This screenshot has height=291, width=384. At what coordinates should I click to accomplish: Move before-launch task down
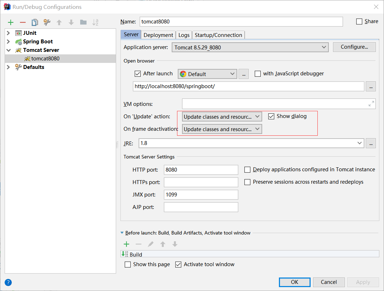pyautogui.click(x=175, y=244)
